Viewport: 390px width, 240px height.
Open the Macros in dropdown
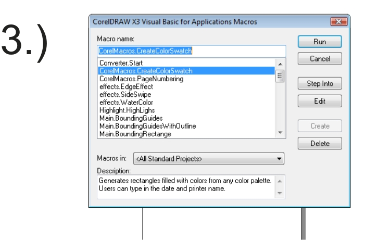(209, 159)
